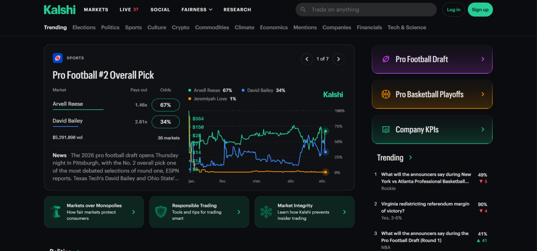Click the Kalshi logo in header
Image resolution: width=537 pixels, height=251 pixels.
click(60, 9)
